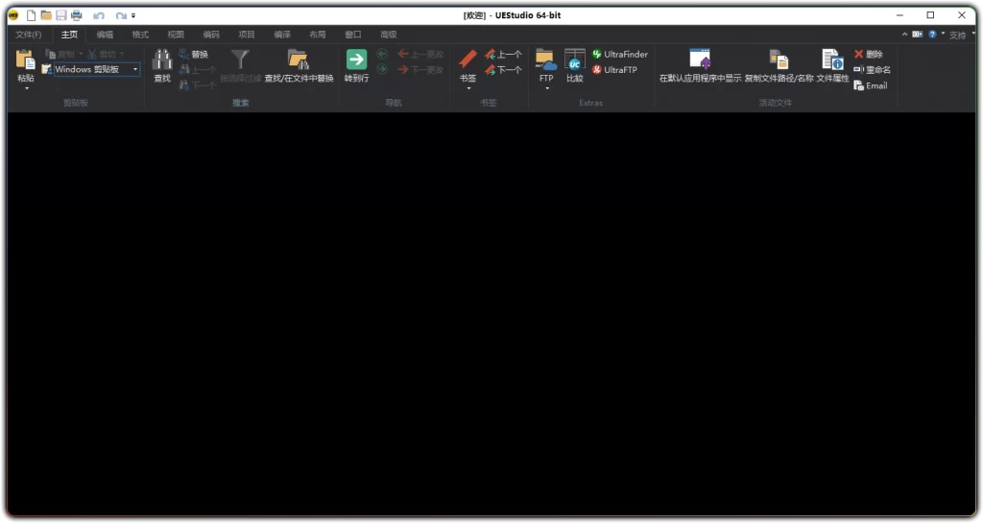Save using the floppy disk icon

[60, 15]
